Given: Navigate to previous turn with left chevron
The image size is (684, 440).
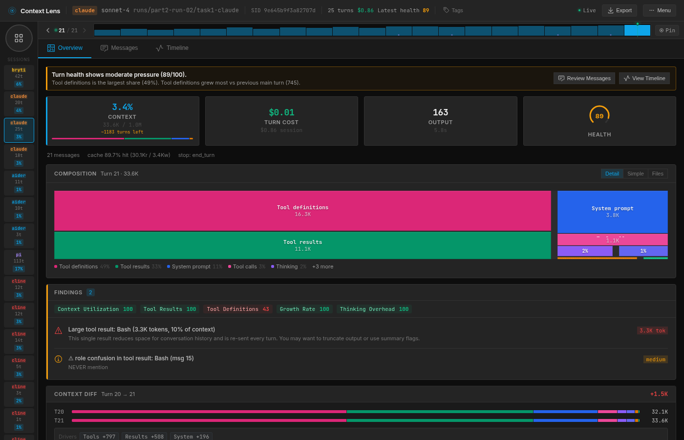Looking at the screenshot, I should [x=47, y=30].
